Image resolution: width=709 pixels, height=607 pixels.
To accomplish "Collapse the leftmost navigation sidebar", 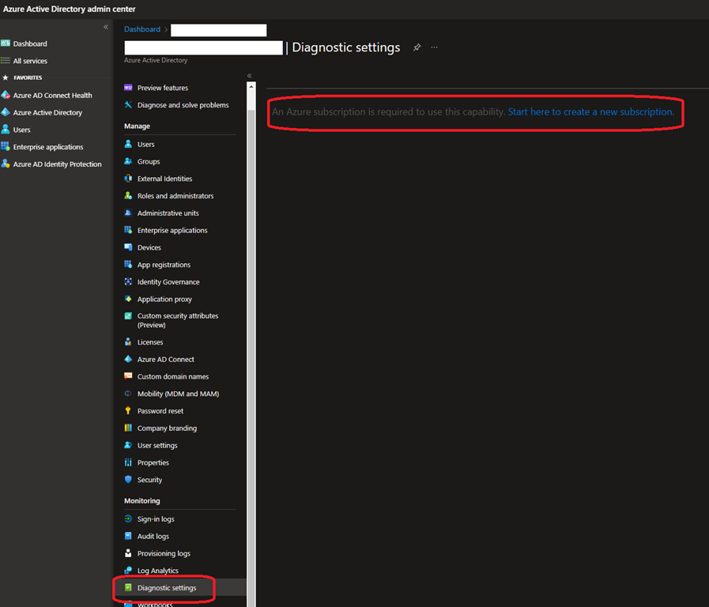I will (106, 27).
